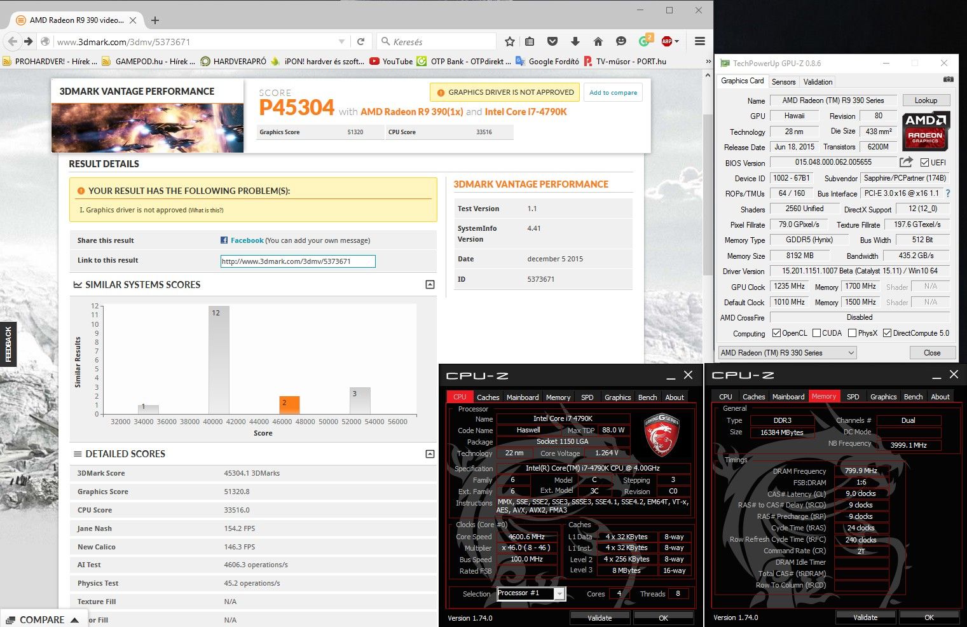The image size is (967, 627).
Task: Click the Close button in GPU-Z
Action: pos(932,353)
